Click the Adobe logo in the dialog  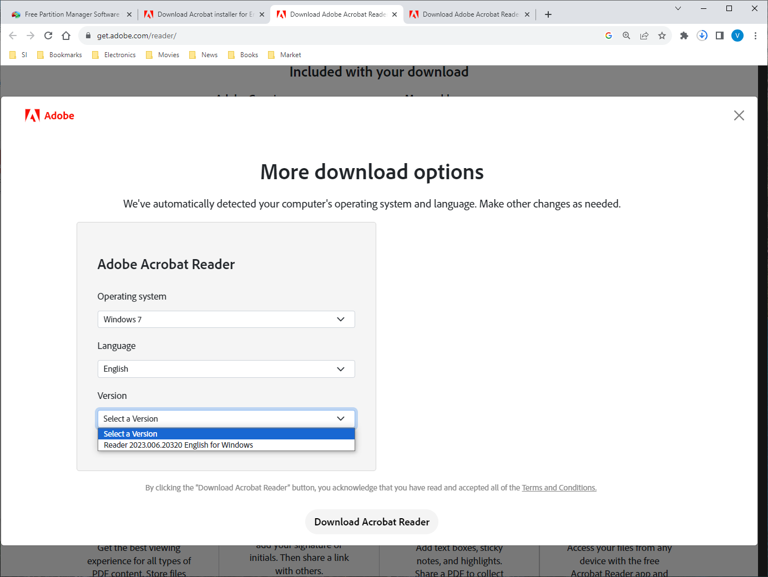point(49,115)
